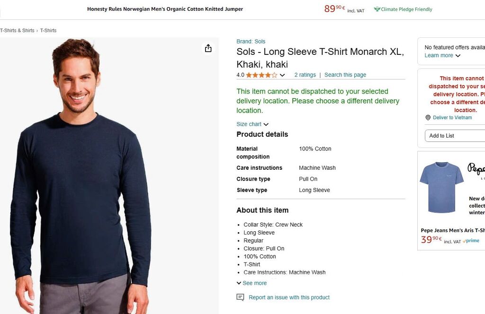Screen dimensions: 485x314
Task: Click the location pin delivery icon
Action: (x=428, y=118)
